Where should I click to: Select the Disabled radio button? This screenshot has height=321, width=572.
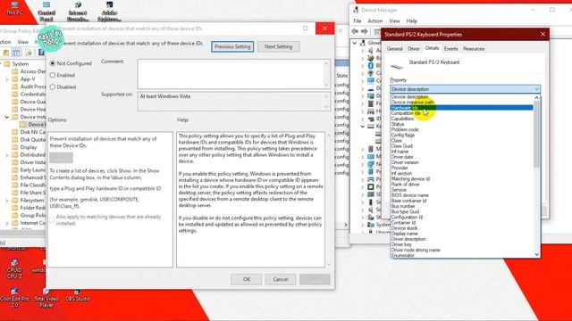[x=53, y=87]
